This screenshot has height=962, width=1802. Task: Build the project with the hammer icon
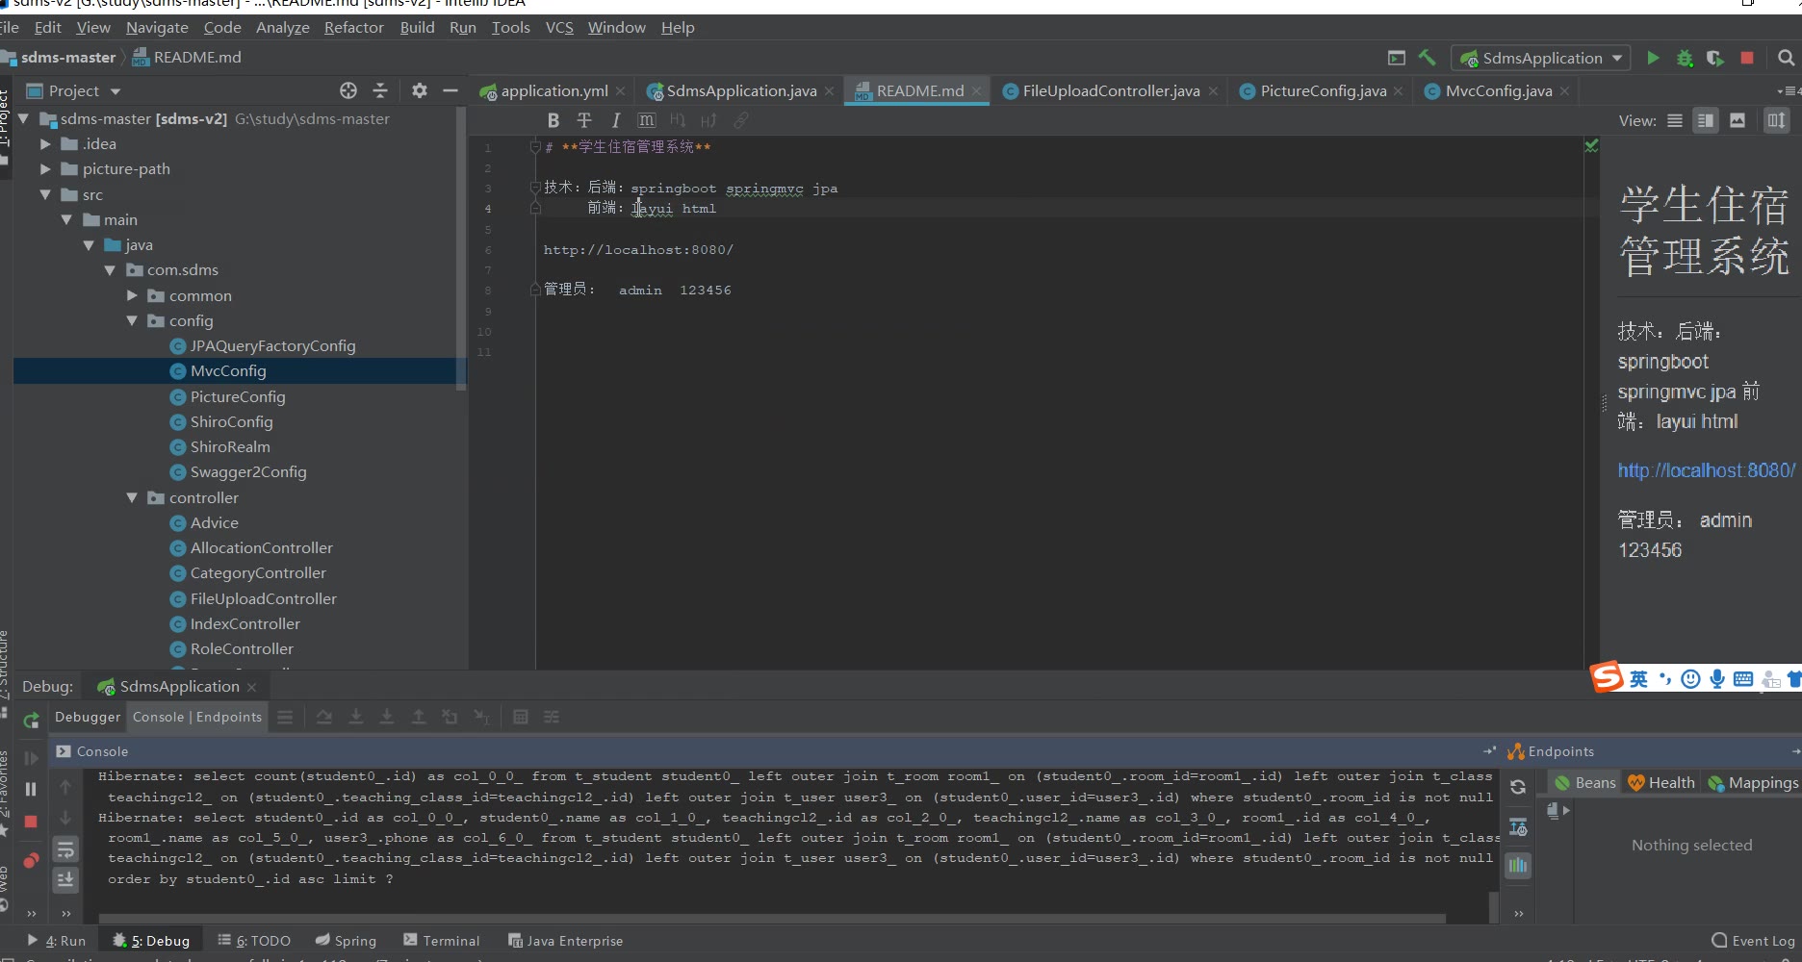point(1427,58)
